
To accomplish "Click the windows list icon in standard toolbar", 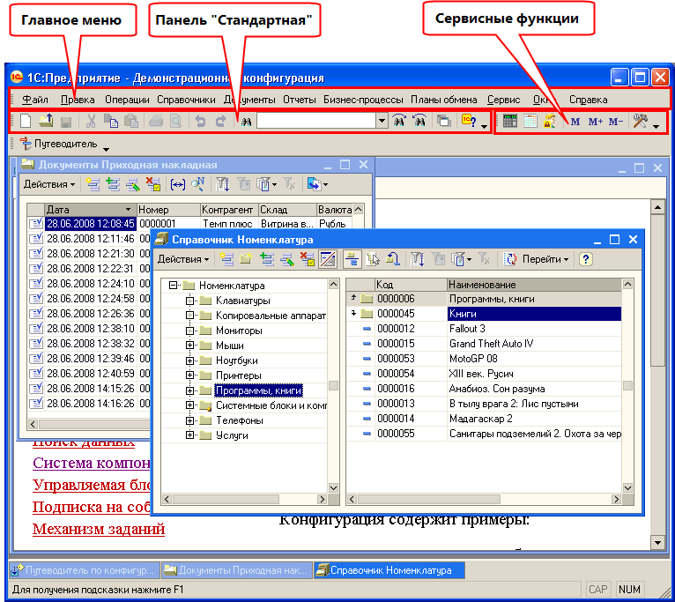I will [443, 122].
